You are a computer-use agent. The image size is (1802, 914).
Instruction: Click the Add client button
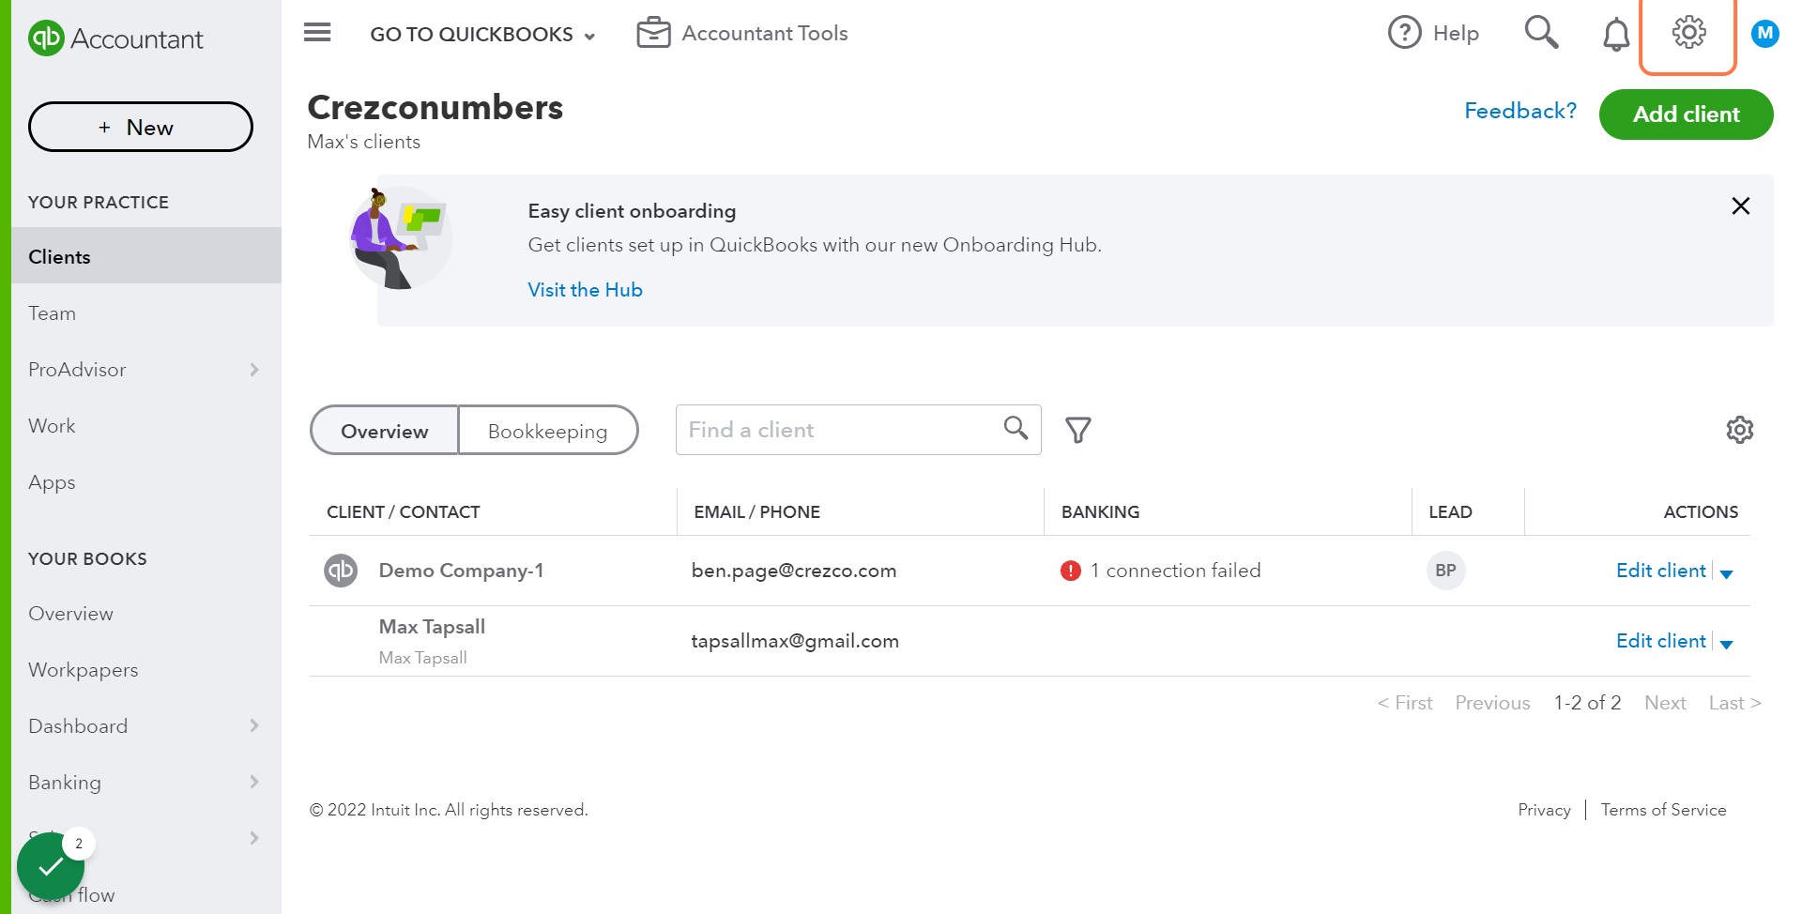click(x=1685, y=114)
